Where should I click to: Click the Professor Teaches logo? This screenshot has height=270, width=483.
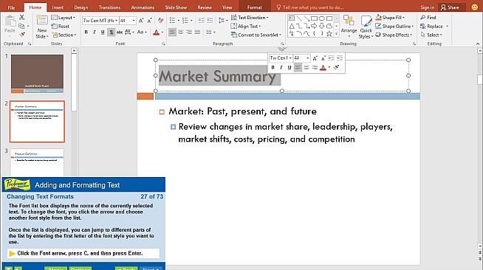pos(17,184)
